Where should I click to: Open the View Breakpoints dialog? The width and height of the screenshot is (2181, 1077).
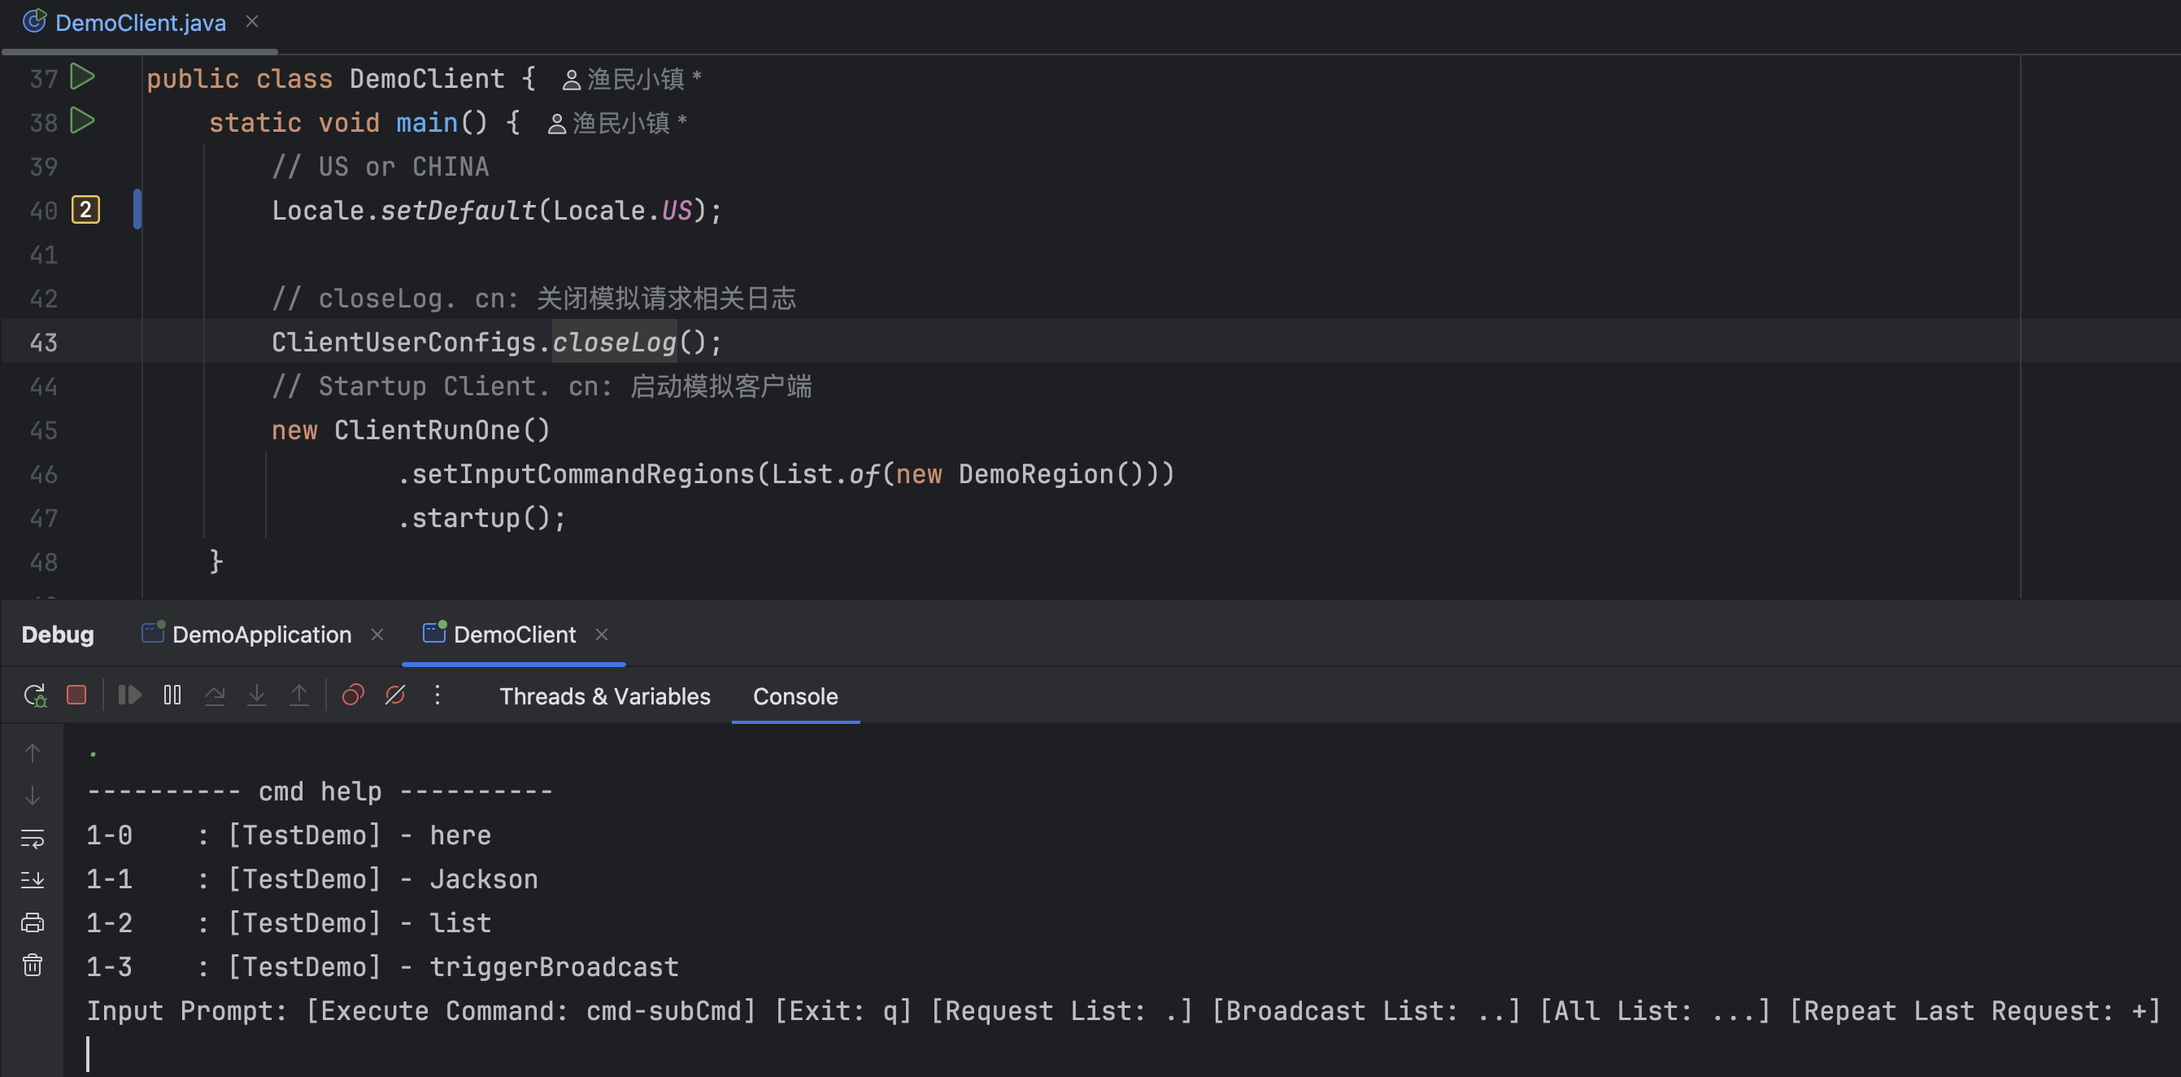pyautogui.click(x=353, y=695)
